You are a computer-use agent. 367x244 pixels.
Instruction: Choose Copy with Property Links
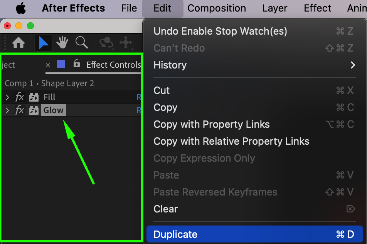click(255, 124)
